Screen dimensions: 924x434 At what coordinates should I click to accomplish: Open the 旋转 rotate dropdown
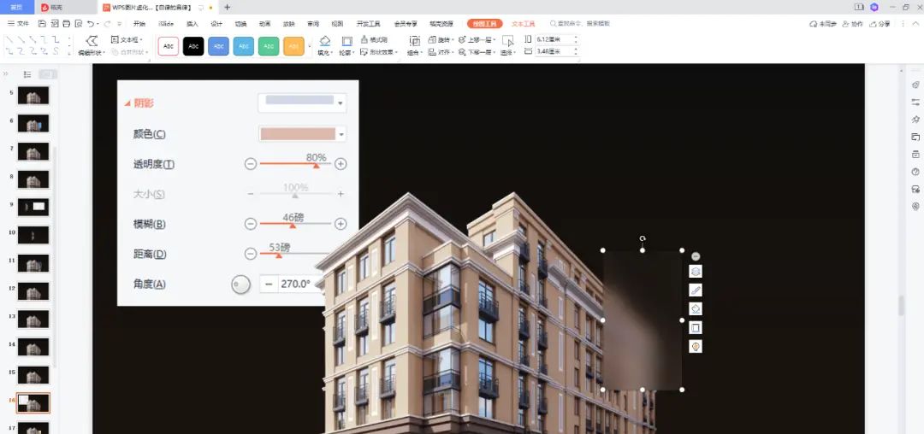(442, 39)
